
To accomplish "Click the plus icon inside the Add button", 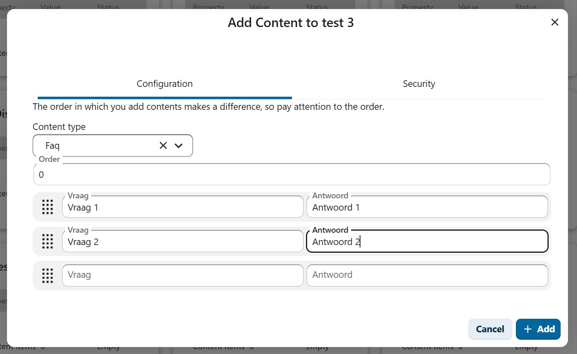I will click(x=528, y=329).
